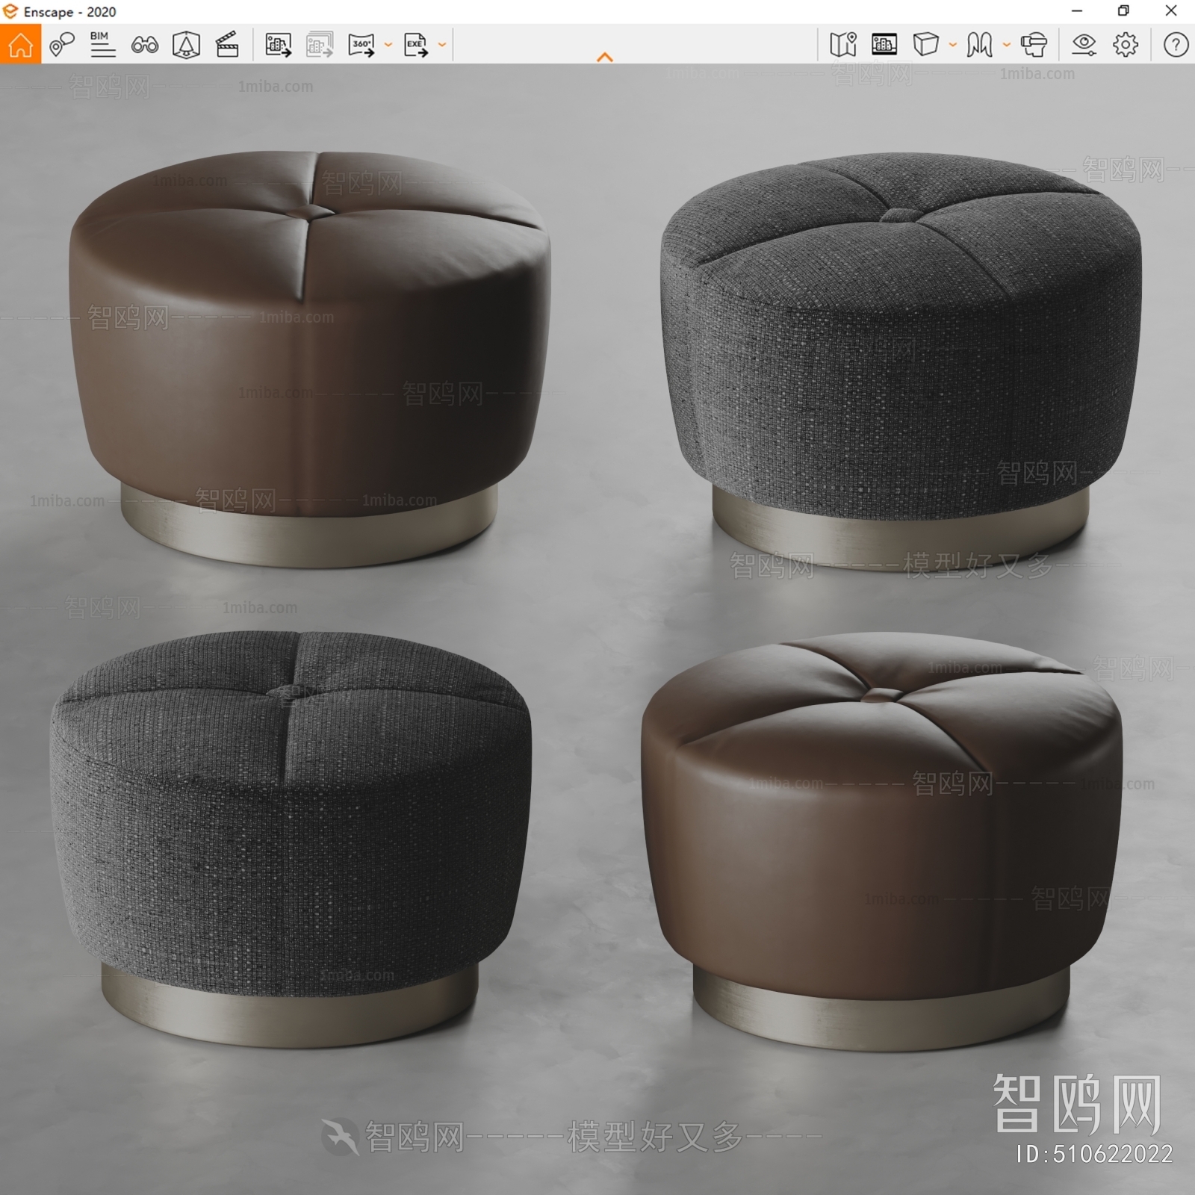Toggle the BIM mode icon

102,45
